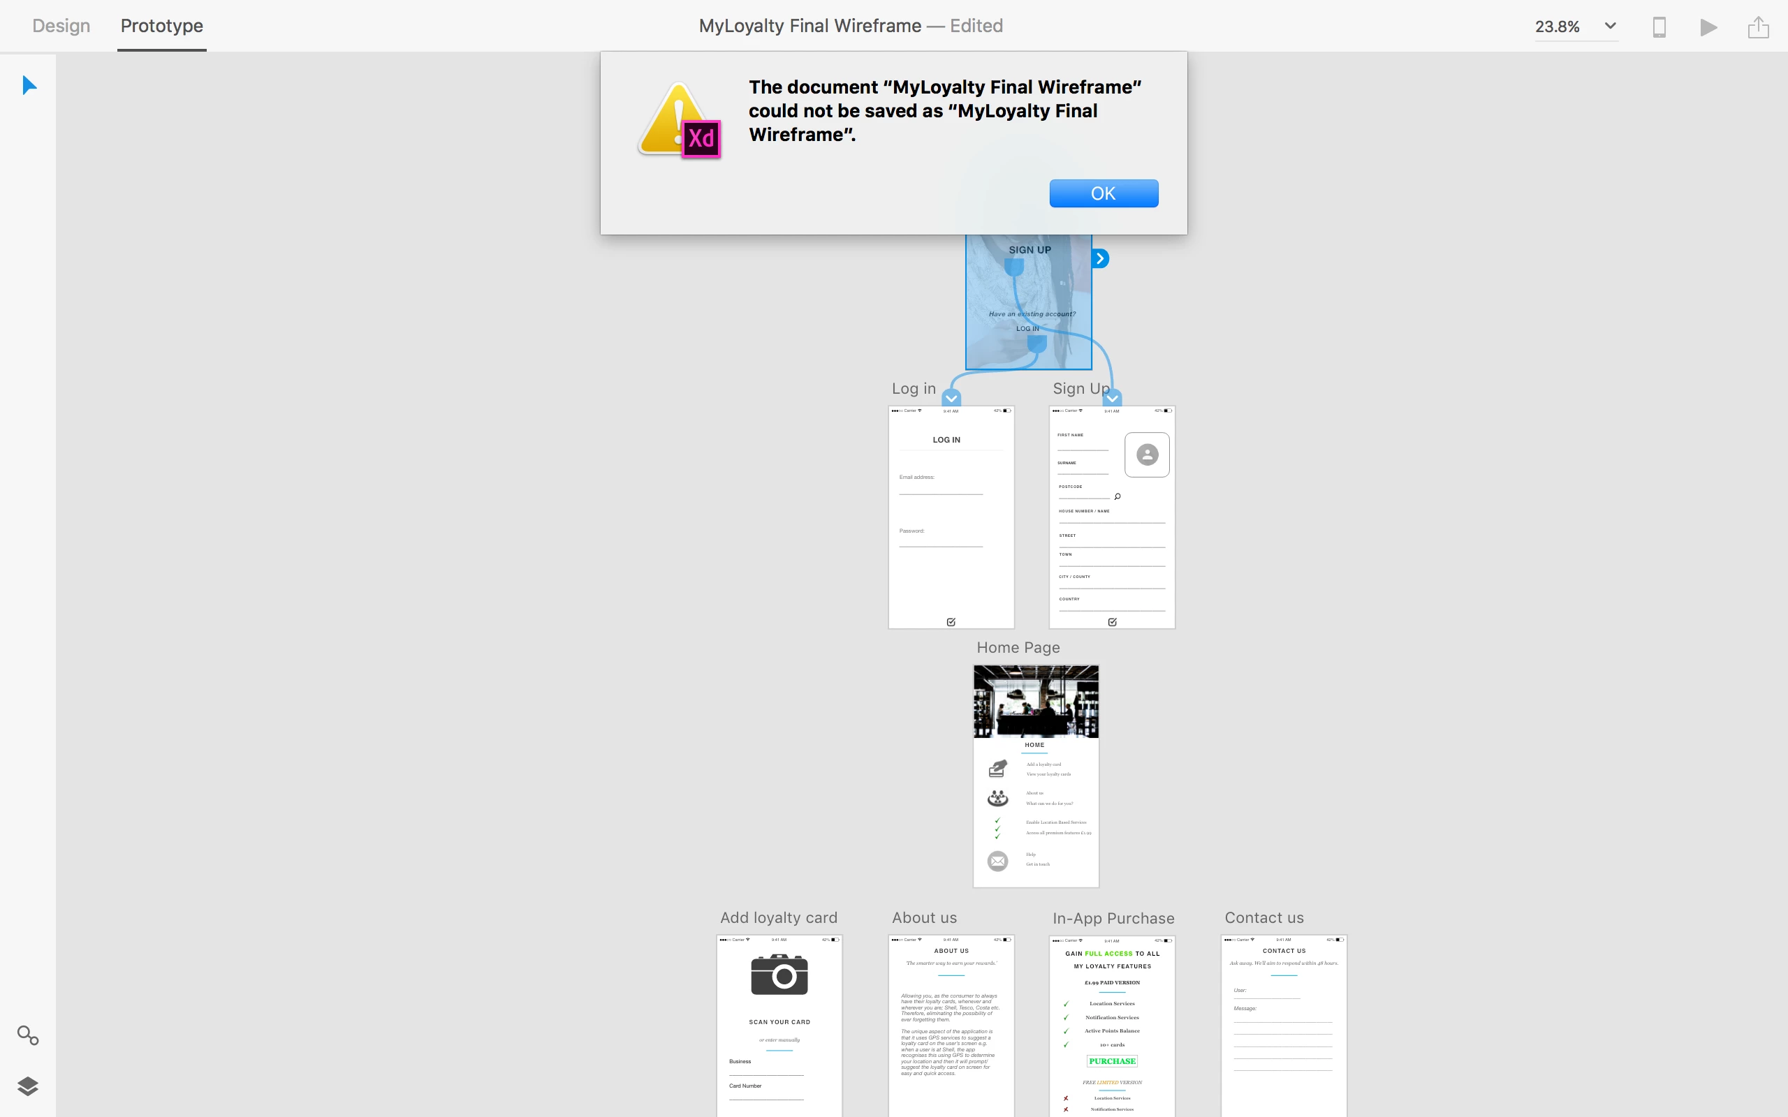Tick the checkbox at Log in artboard bottom

951,622
